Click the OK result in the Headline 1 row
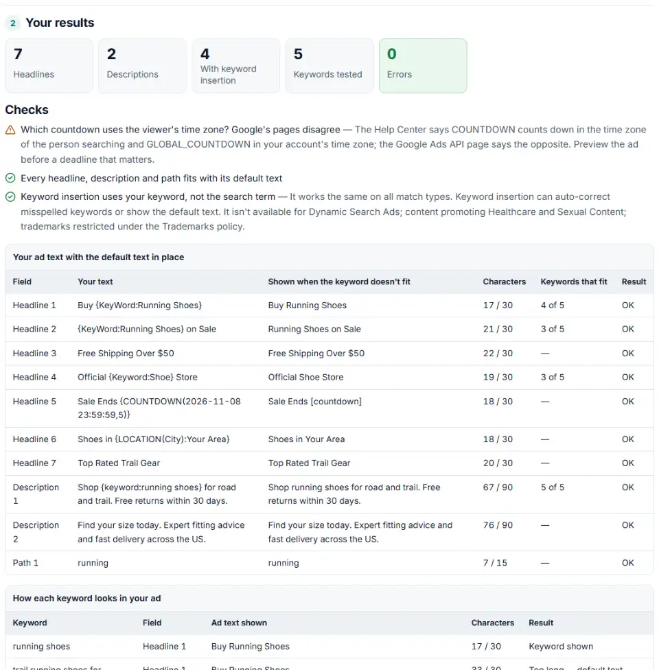Image resolution: width=659 pixels, height=670 pixels. point(628,305)
